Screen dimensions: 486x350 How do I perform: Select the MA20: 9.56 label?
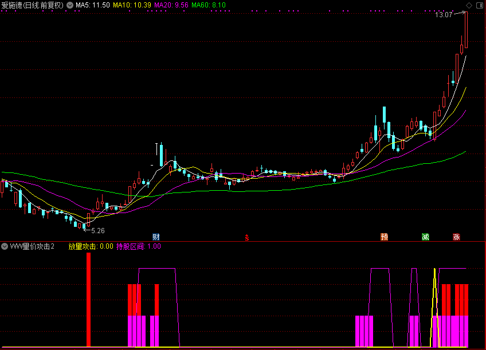coord(171,5)
